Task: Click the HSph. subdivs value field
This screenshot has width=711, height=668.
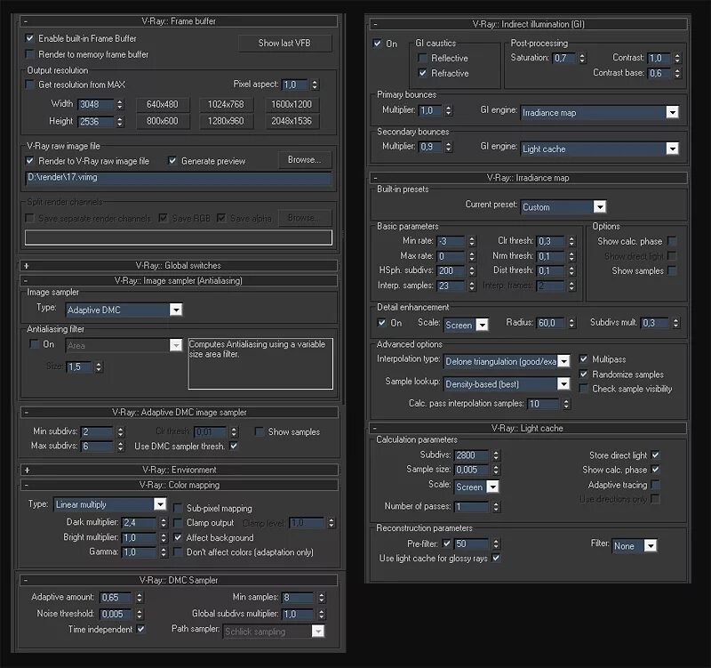Action: tap(451, 271)
